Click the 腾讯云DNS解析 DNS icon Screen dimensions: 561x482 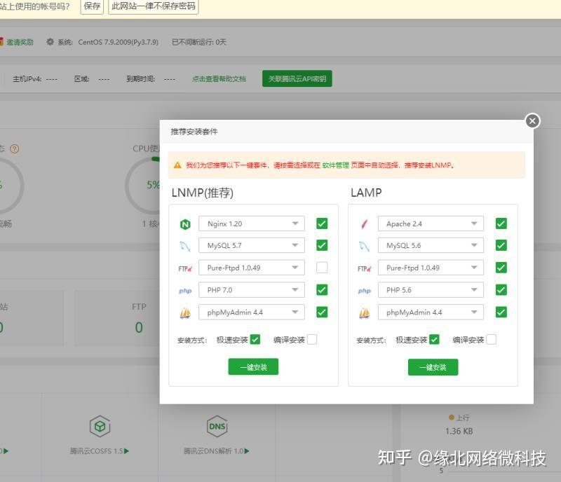(x=217, y=426)
